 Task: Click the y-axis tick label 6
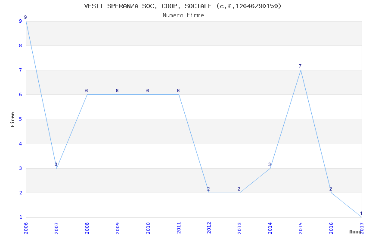[x=21, y=95]
